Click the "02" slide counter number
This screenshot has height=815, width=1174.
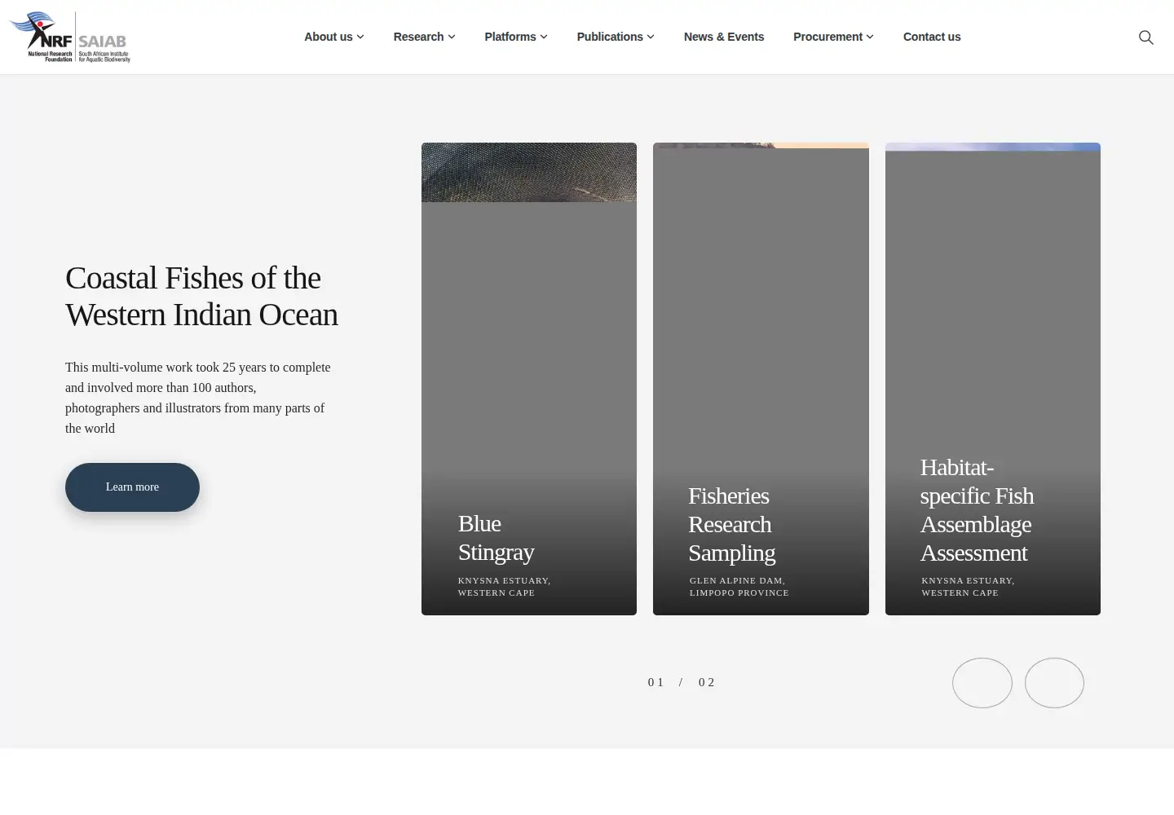[x=707, y=682]
